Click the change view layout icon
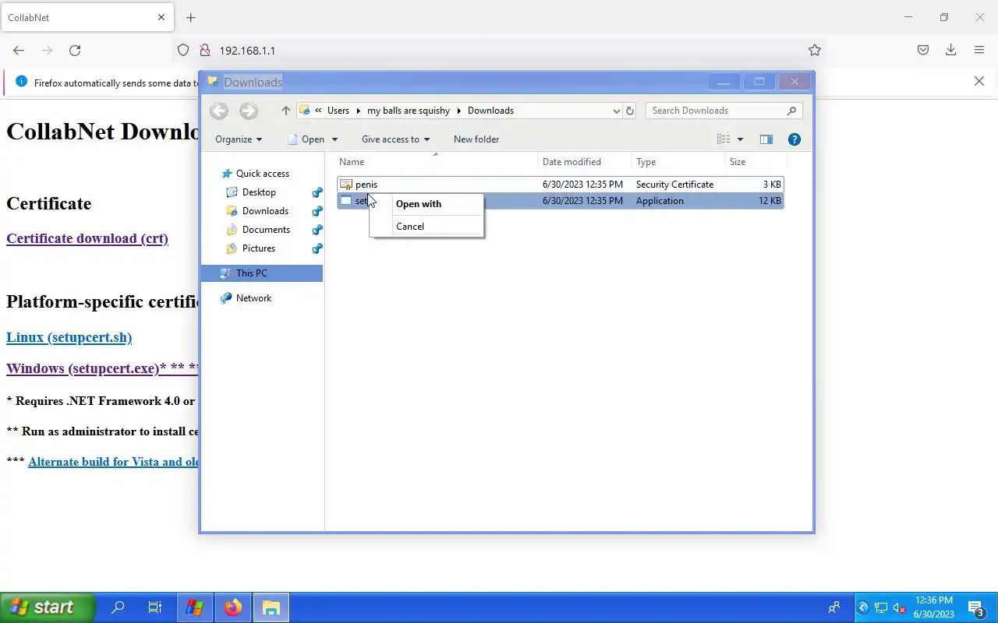Image resolution: width=998 pixels, height=623 pixels. (724, 139)
